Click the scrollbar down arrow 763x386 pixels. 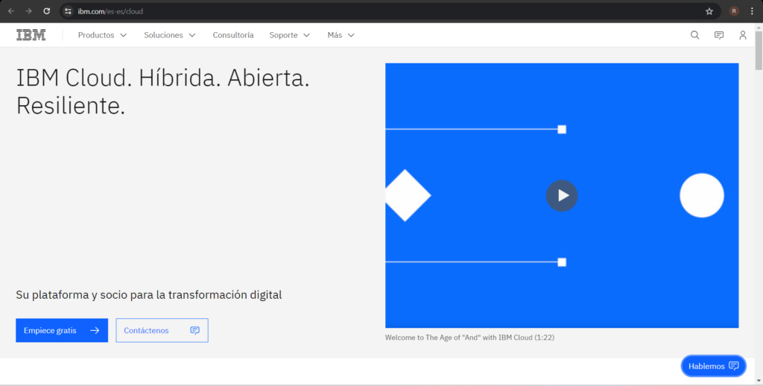coord(759,381)
